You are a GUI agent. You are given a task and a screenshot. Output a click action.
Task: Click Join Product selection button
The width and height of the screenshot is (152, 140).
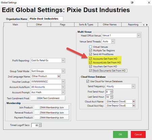(52, 108)
